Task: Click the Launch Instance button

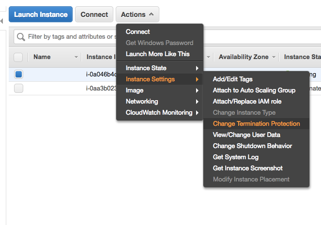Action: pyautogui.click(x=41, y=15)
